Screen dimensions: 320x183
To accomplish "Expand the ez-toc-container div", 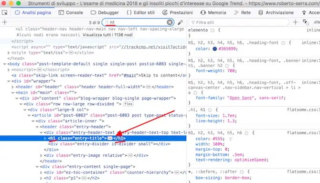I will tap(41, 172).
